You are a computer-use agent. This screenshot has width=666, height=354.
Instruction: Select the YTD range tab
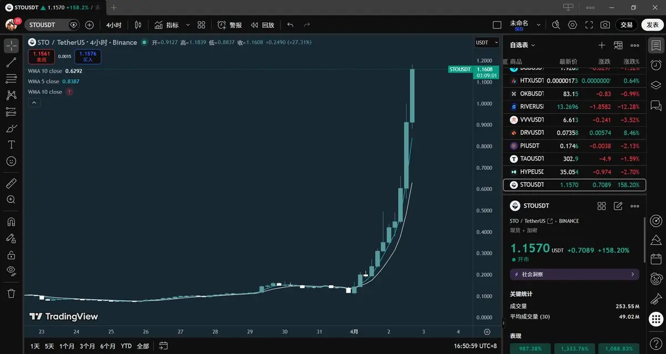126,346
